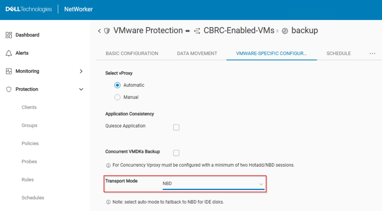Open Policies in the sidebar

30,143
